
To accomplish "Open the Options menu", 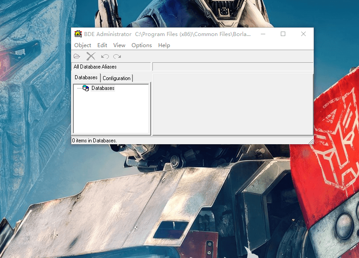I will pos(141,45).
